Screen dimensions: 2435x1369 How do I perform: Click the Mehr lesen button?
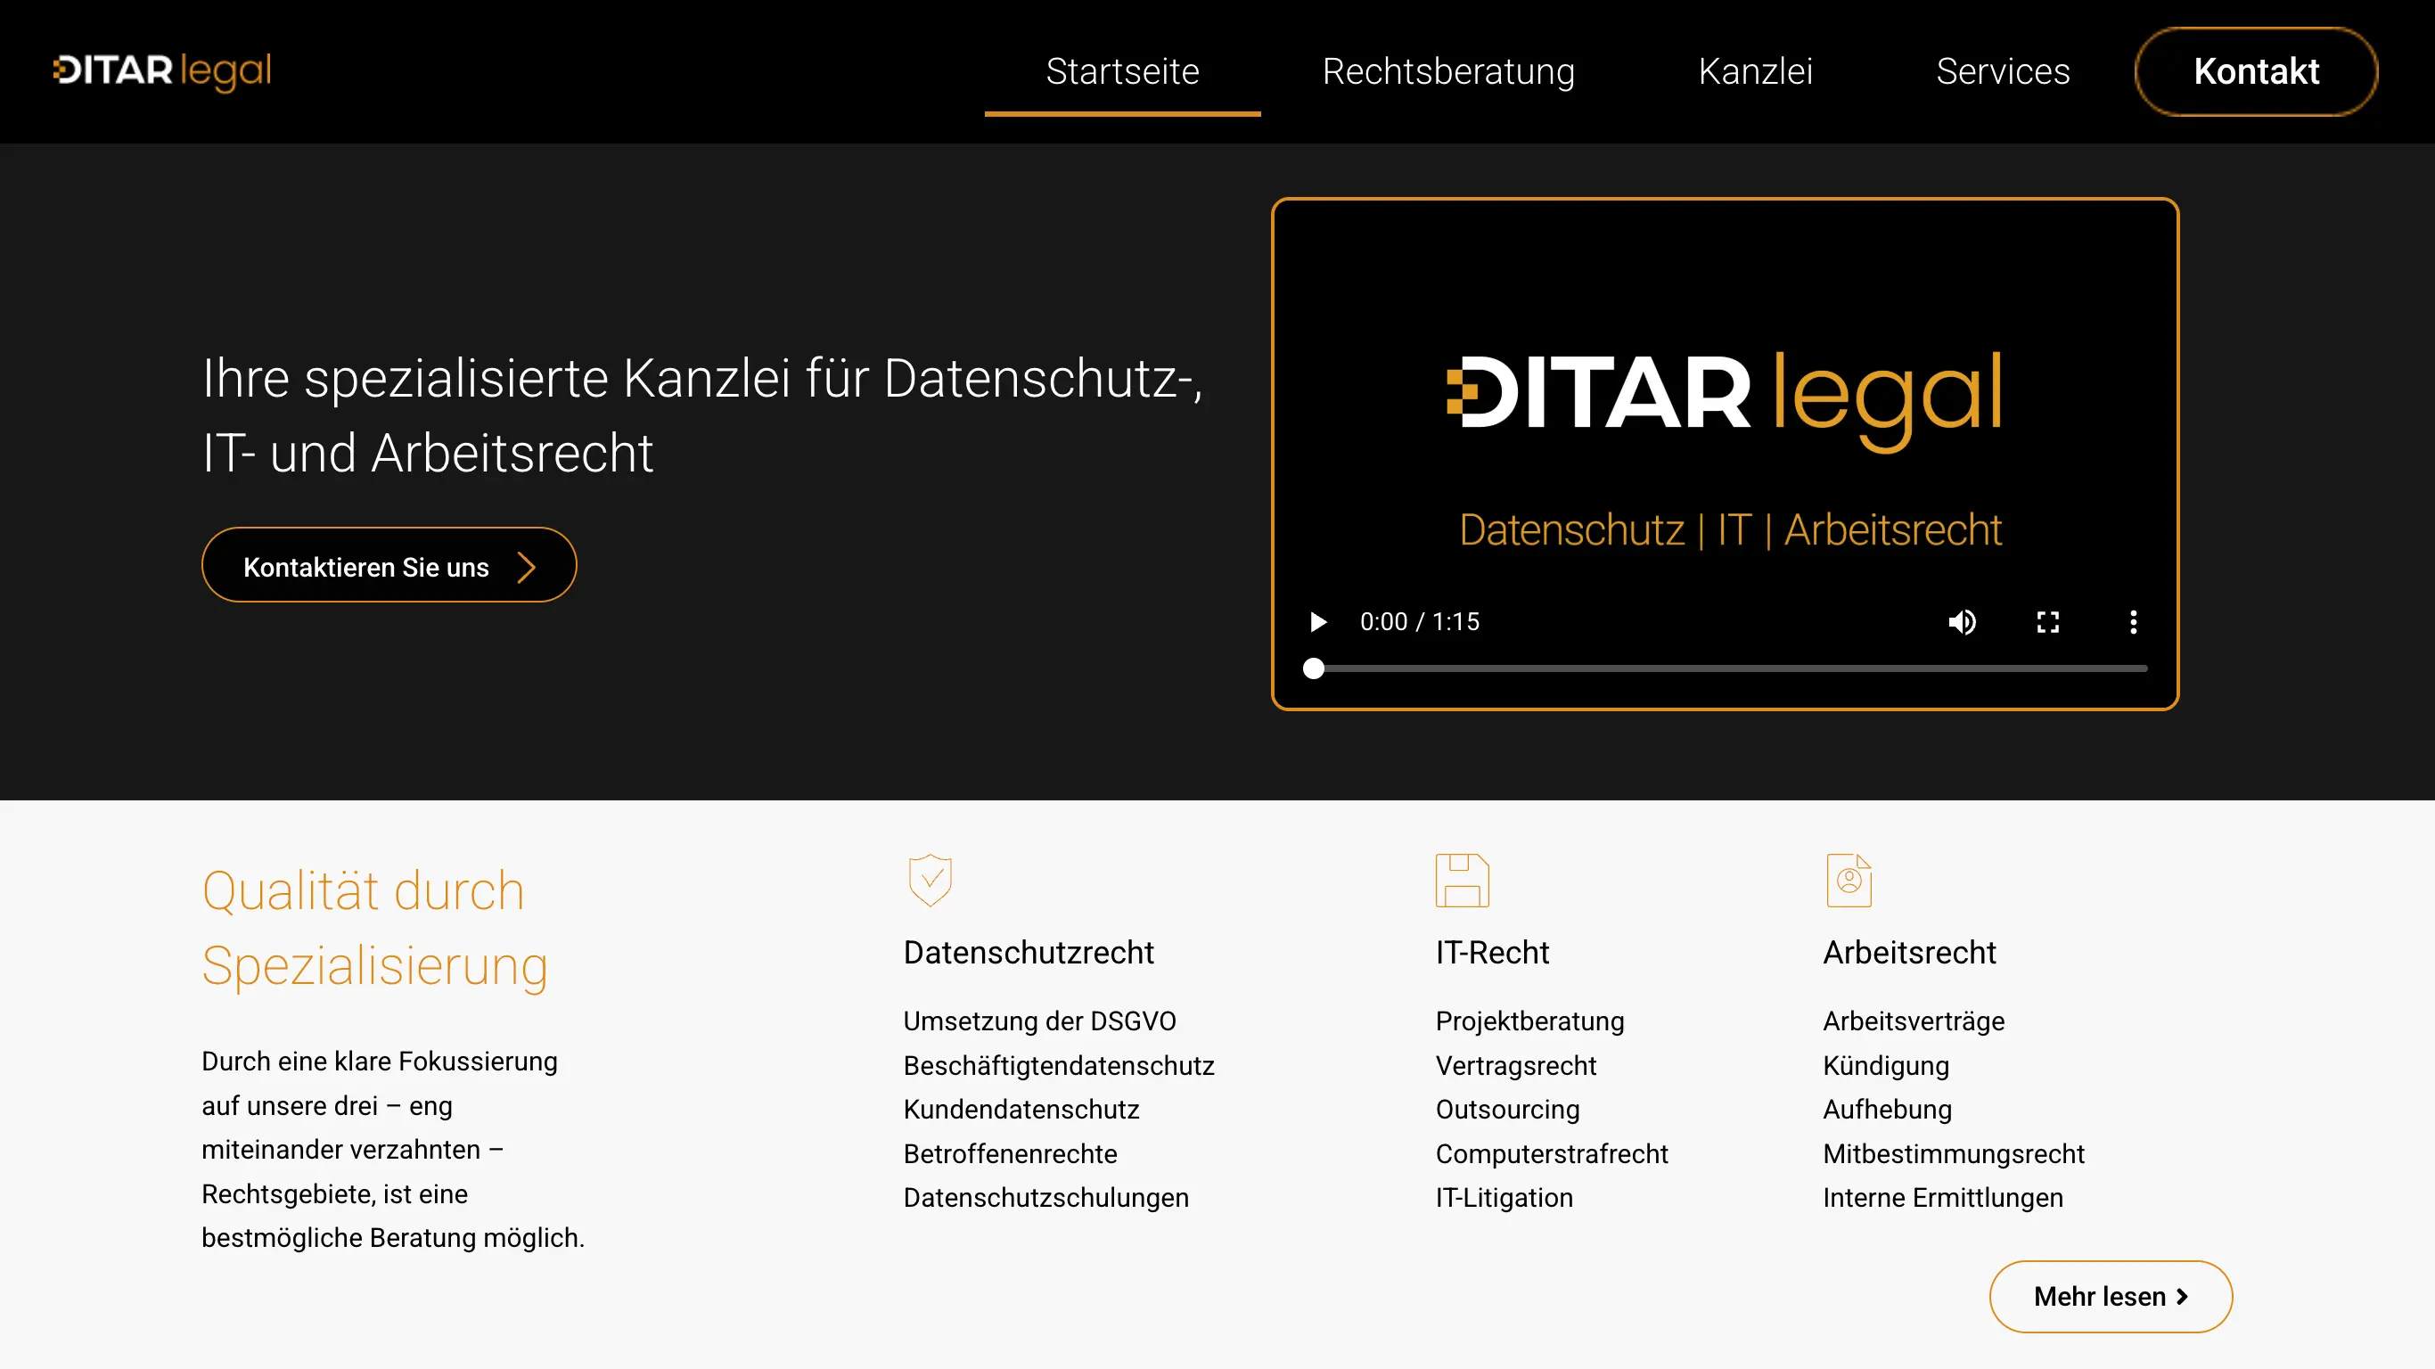[x=2110, y=1296]
